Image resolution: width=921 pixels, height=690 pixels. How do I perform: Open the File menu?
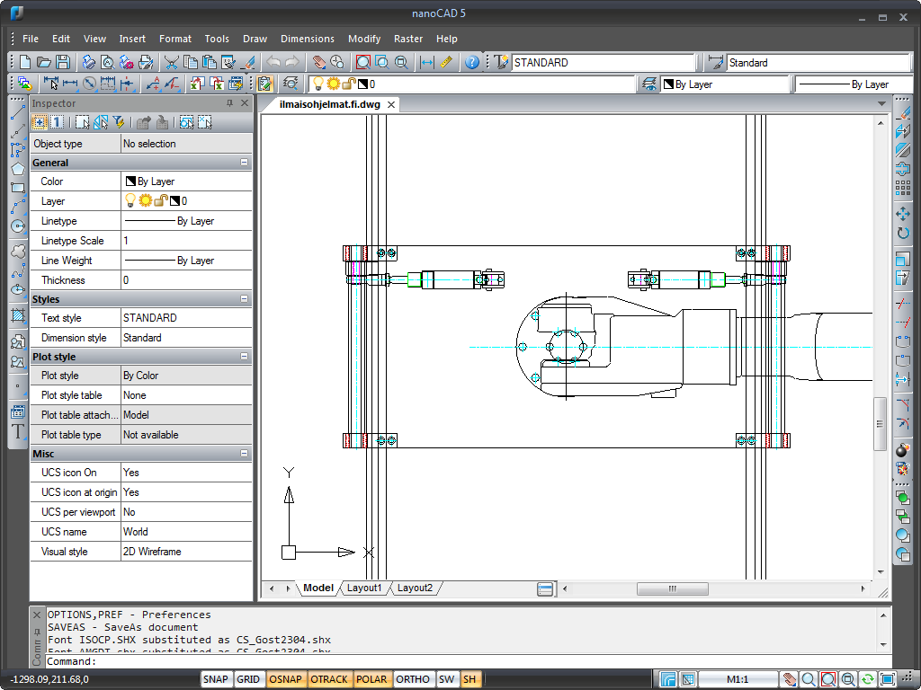31,39
